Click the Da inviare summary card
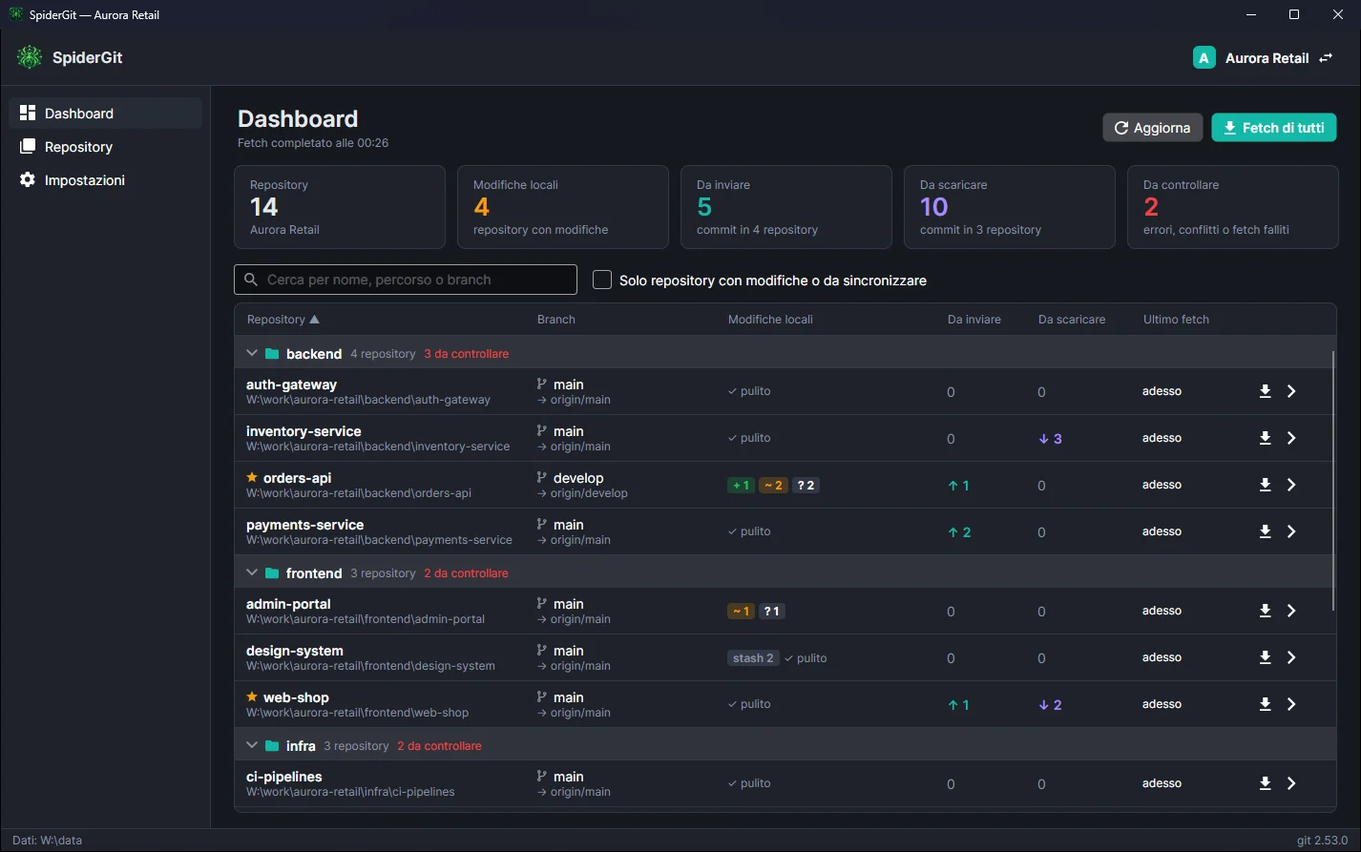The height and width of the screenshot is (852, 1361). [785, 207]
